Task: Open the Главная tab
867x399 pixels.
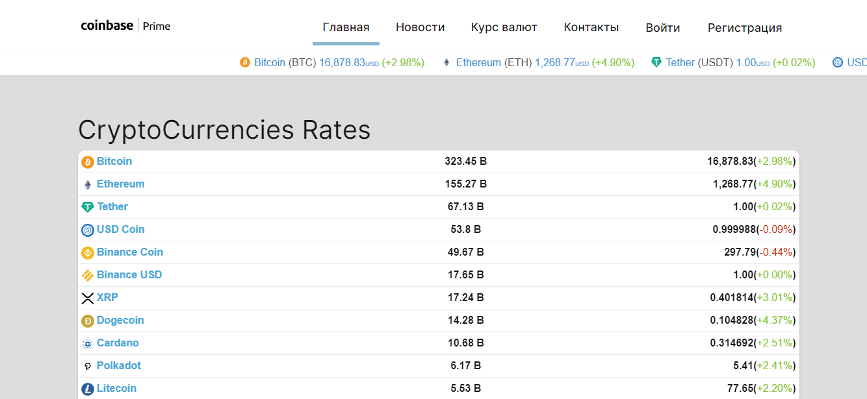Action: [346, 27]
